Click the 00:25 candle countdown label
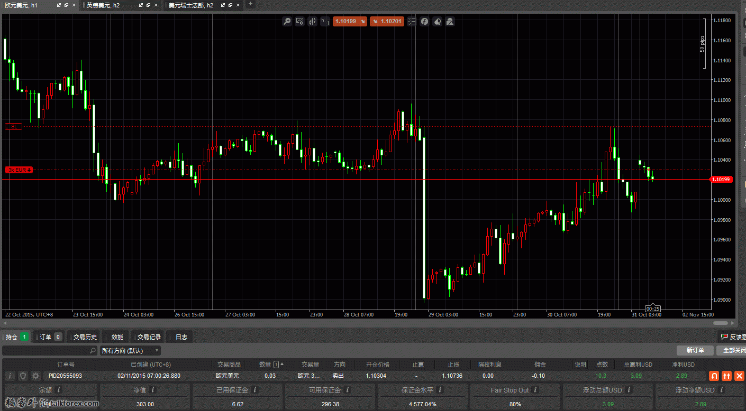Screen dimensions: 746x411 click(653, 309)
